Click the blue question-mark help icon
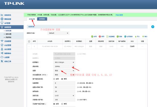This screenshot has height=107, width=157. tap(153, 27)
